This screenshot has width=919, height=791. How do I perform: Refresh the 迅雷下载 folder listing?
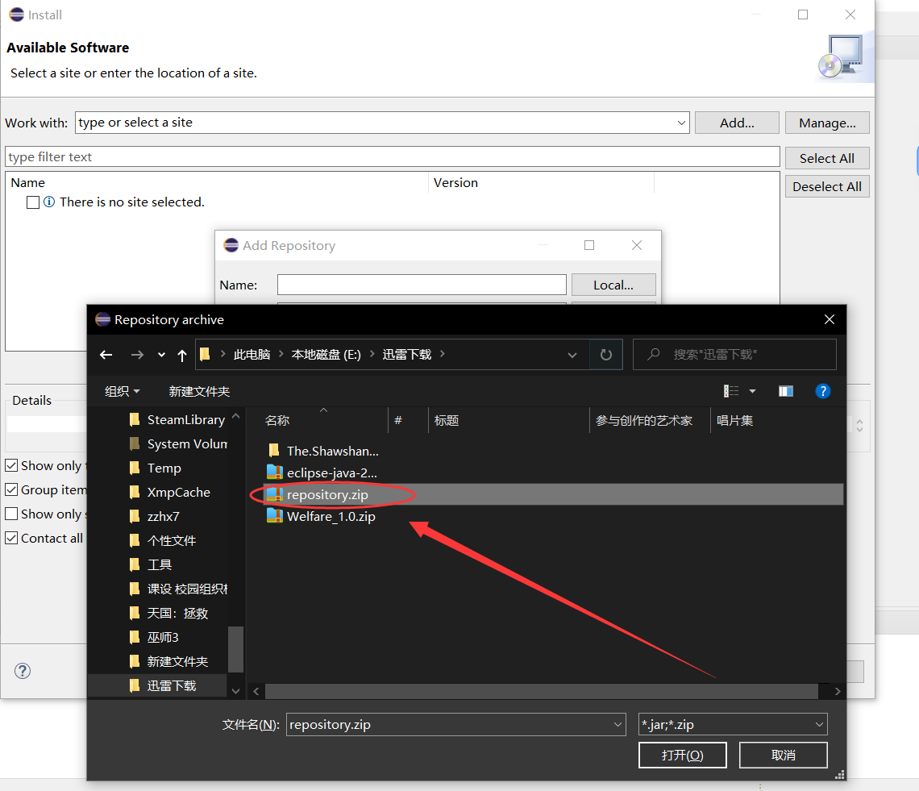tap(606, 355)
